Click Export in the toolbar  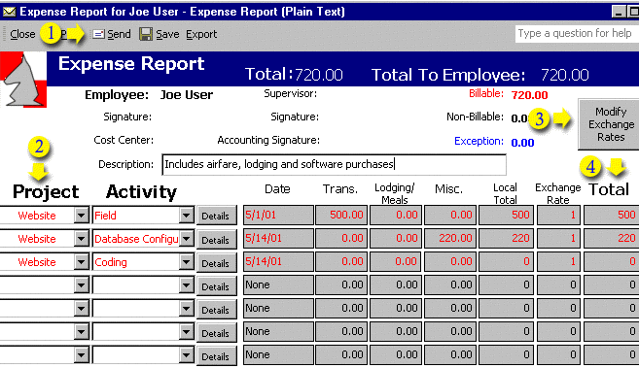pyautogui.click(x=201, y=35)
